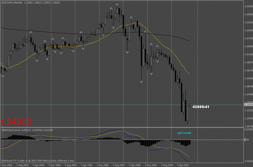Click the 1.57305 price scale label

(249, 38)
